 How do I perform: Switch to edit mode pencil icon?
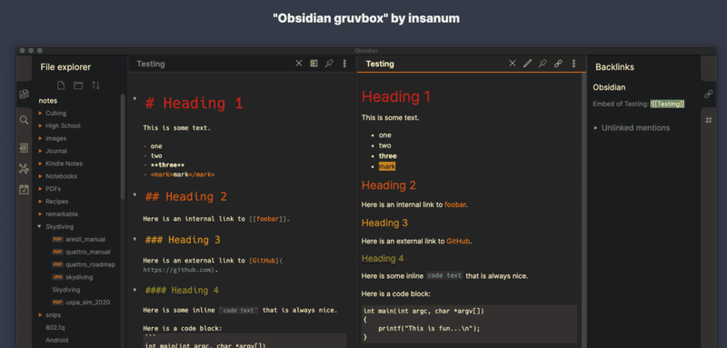pyautogui.click(x=527, y=64)
